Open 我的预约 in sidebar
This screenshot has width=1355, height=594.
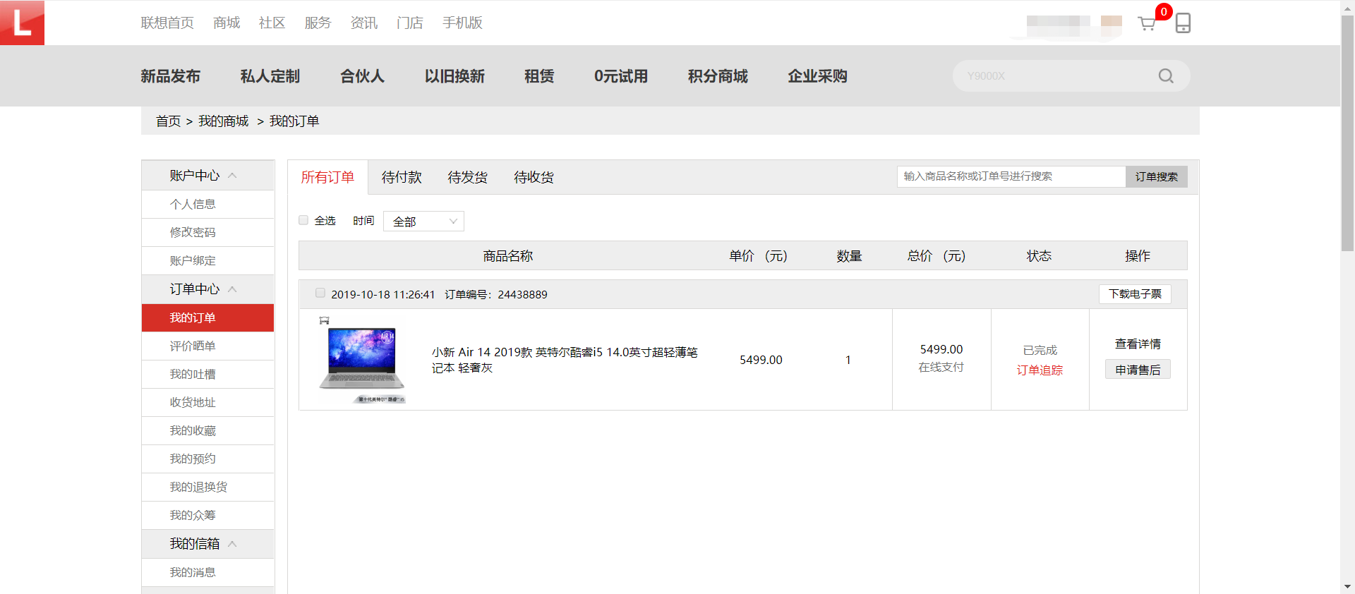tap(193, 459)
